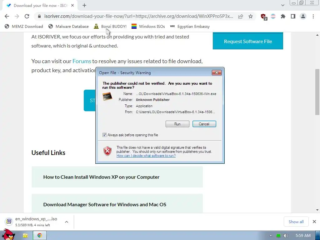
Task: Open How to Clean Install Windows XP
Action: (x=117, y=177)
